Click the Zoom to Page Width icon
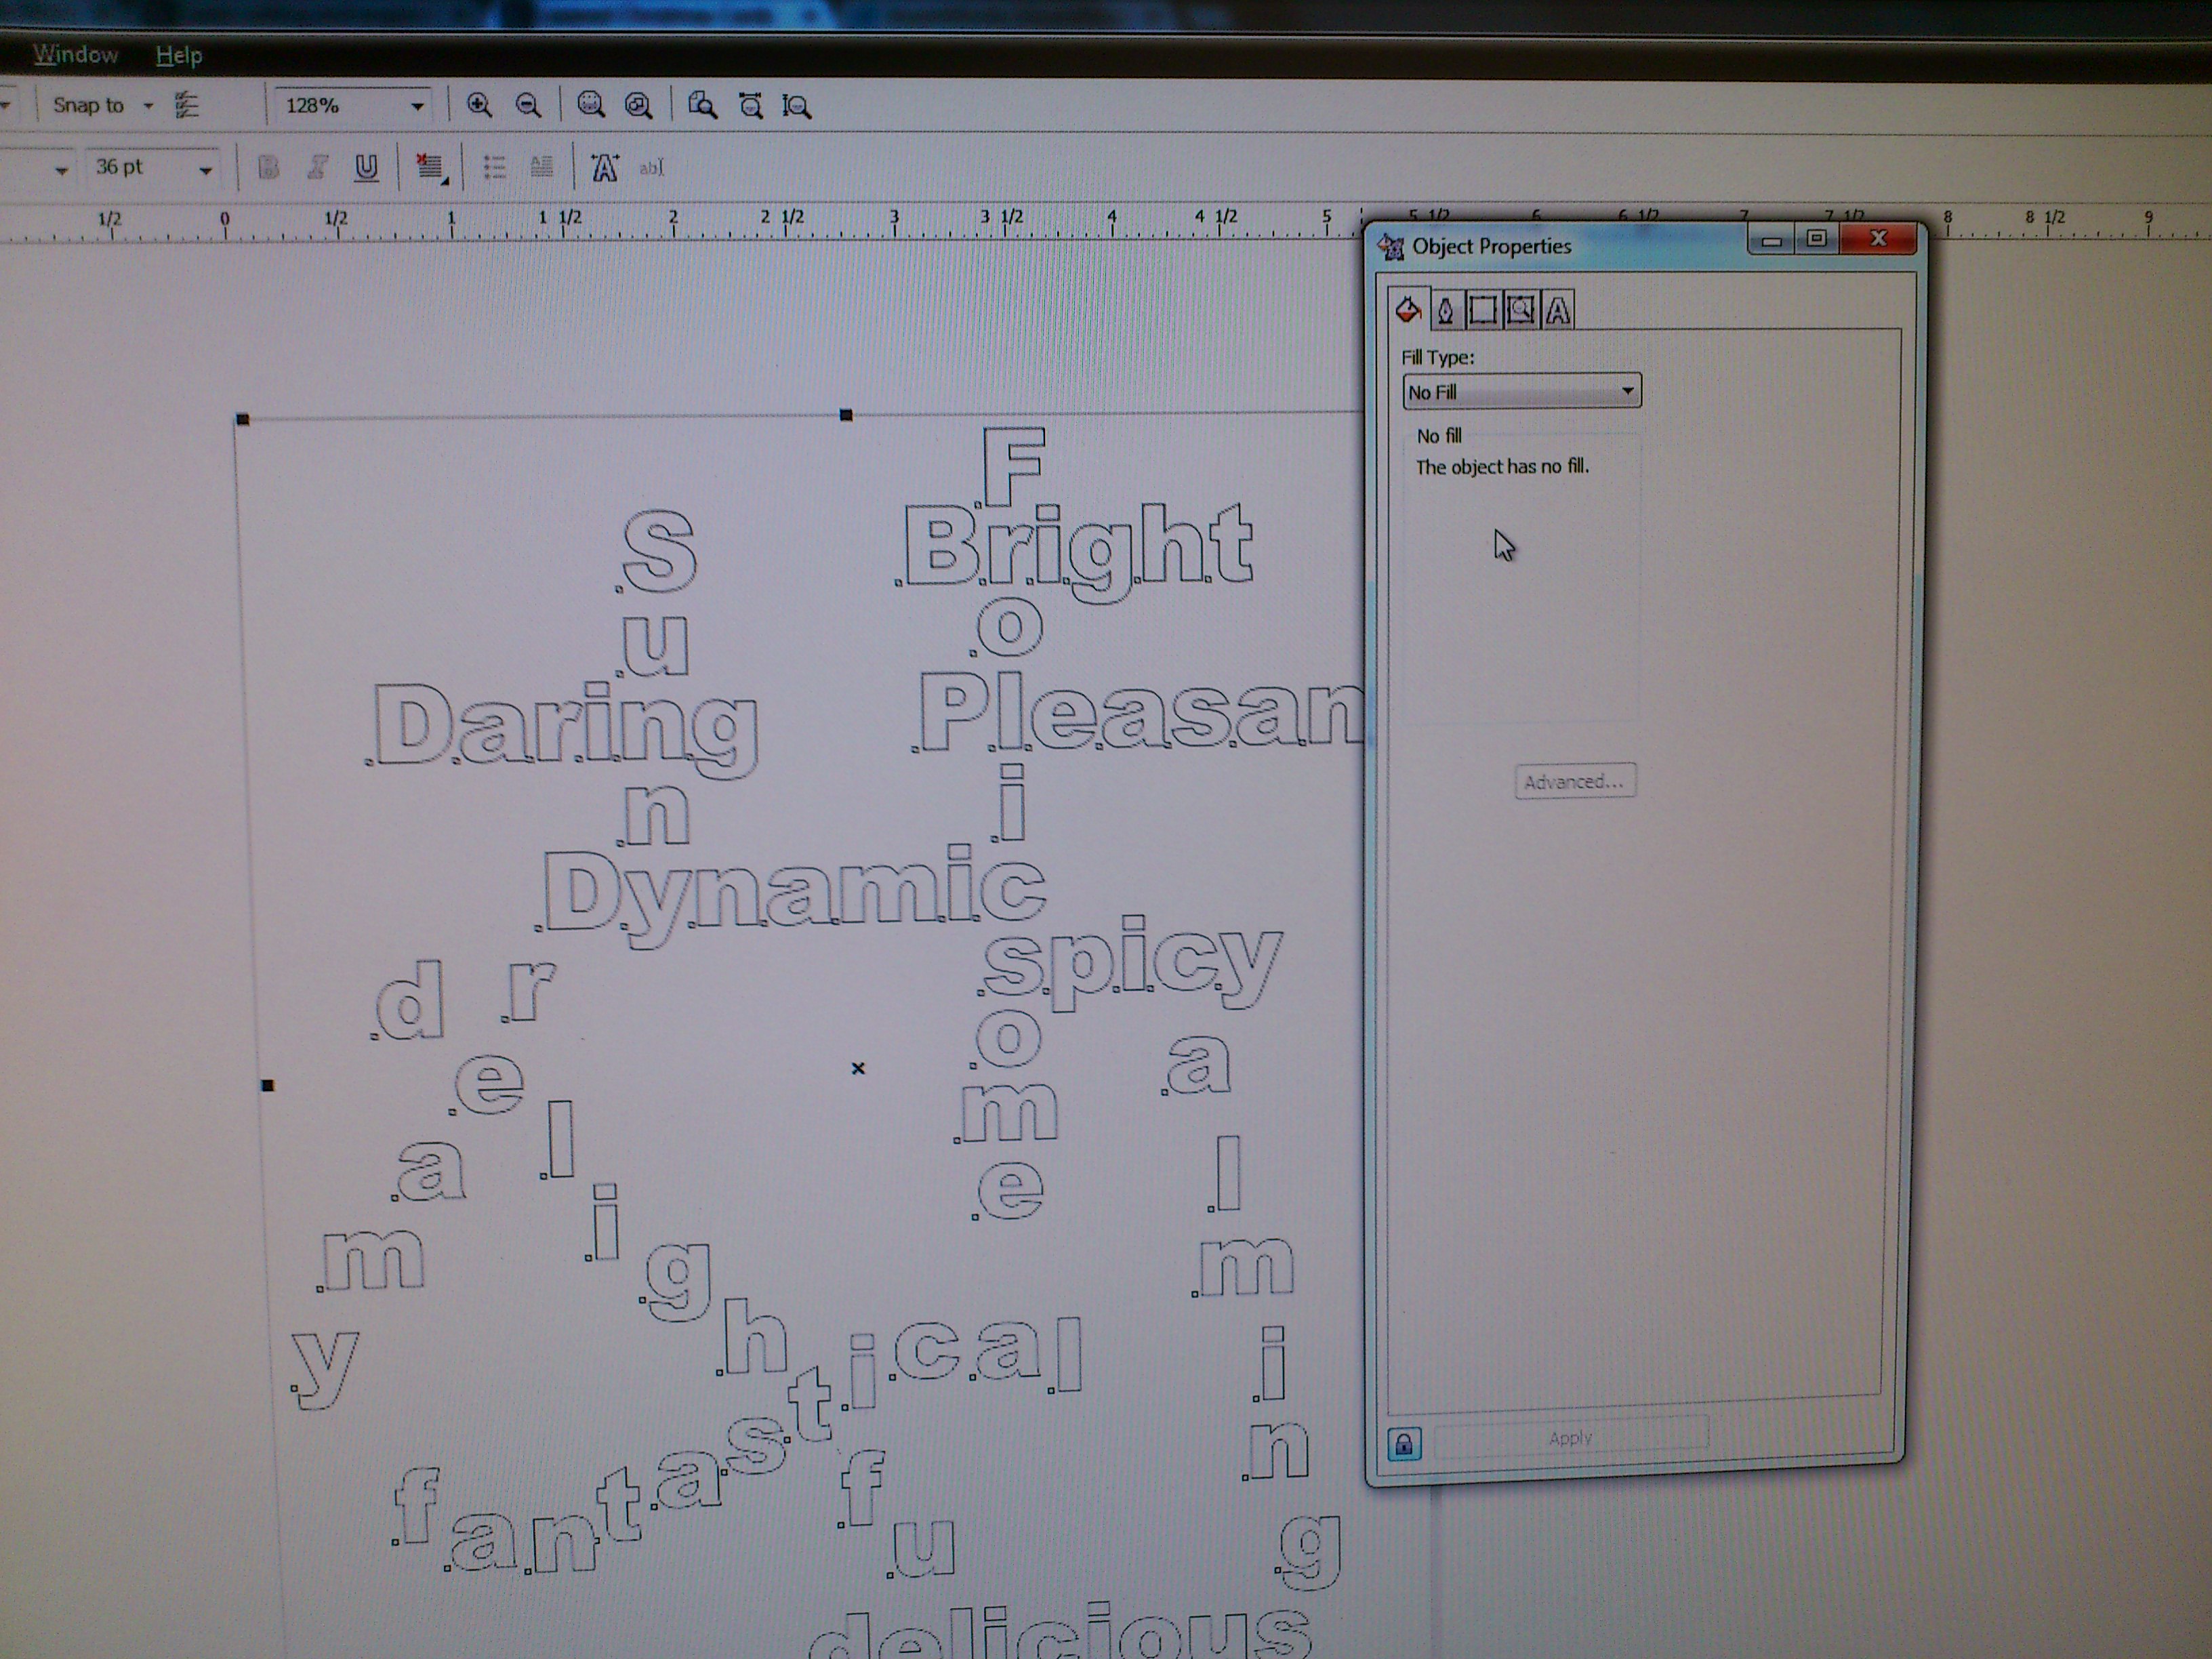This screenshot has width=2212, height=1659. (750, 105)
